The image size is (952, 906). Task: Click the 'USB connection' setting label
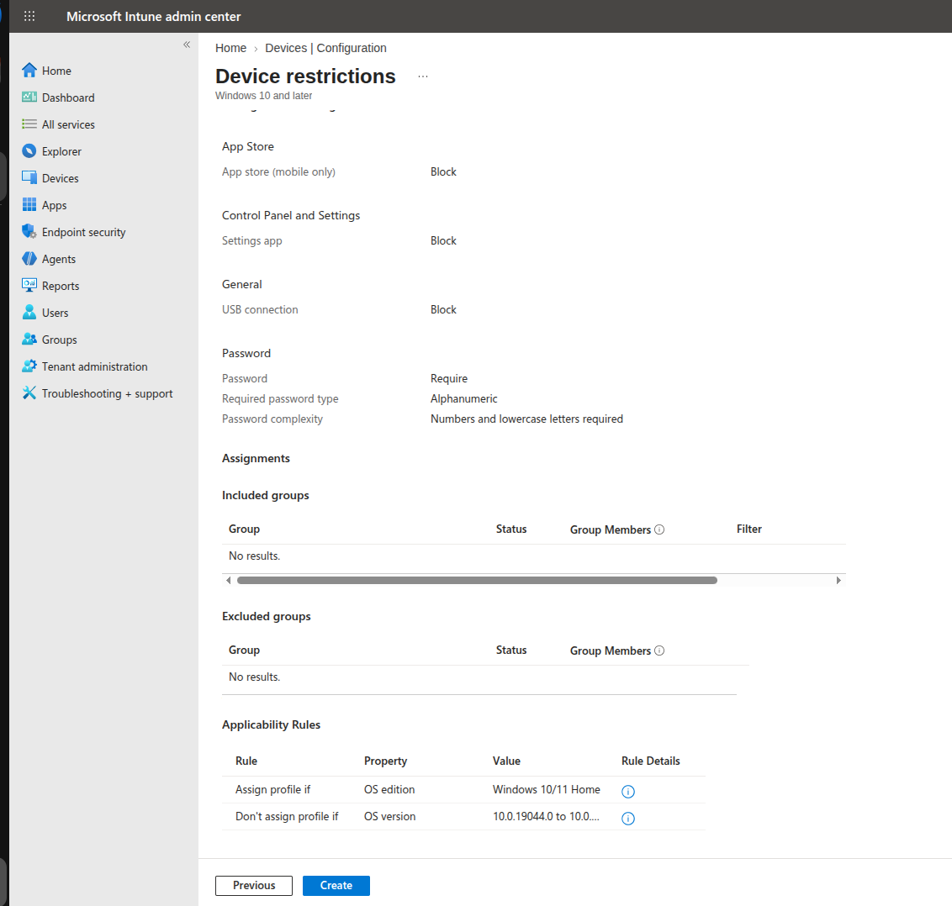[x=260, y=309]
